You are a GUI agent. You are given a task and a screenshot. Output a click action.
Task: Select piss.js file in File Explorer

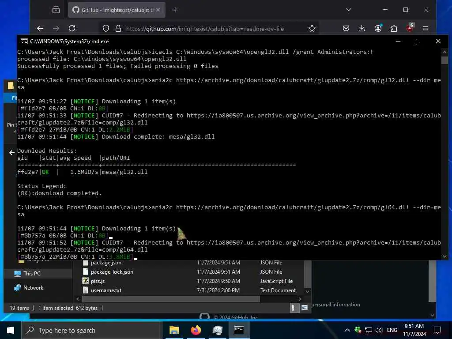click(98, 281)
